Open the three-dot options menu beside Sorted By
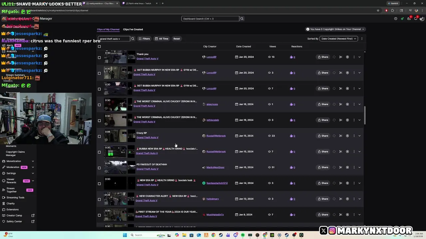 tap(362, 39)
